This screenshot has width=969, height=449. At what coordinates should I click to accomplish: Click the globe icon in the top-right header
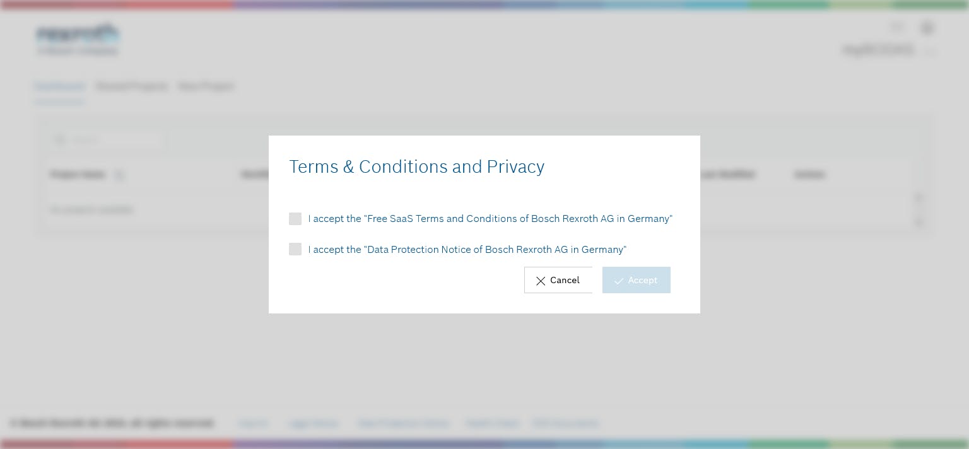tap(927, 28)
